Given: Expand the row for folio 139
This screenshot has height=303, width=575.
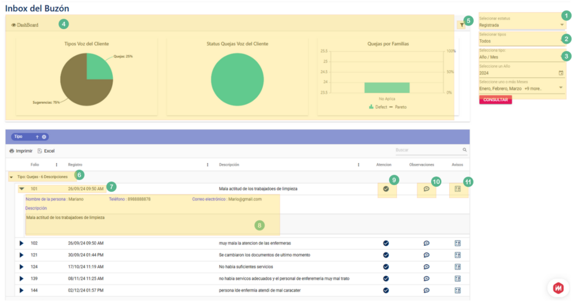Looking at the screenshot, I should [x=21, y=279].
